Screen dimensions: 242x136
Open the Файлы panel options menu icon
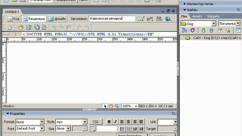pyautogui.click(x=239, y=10)
